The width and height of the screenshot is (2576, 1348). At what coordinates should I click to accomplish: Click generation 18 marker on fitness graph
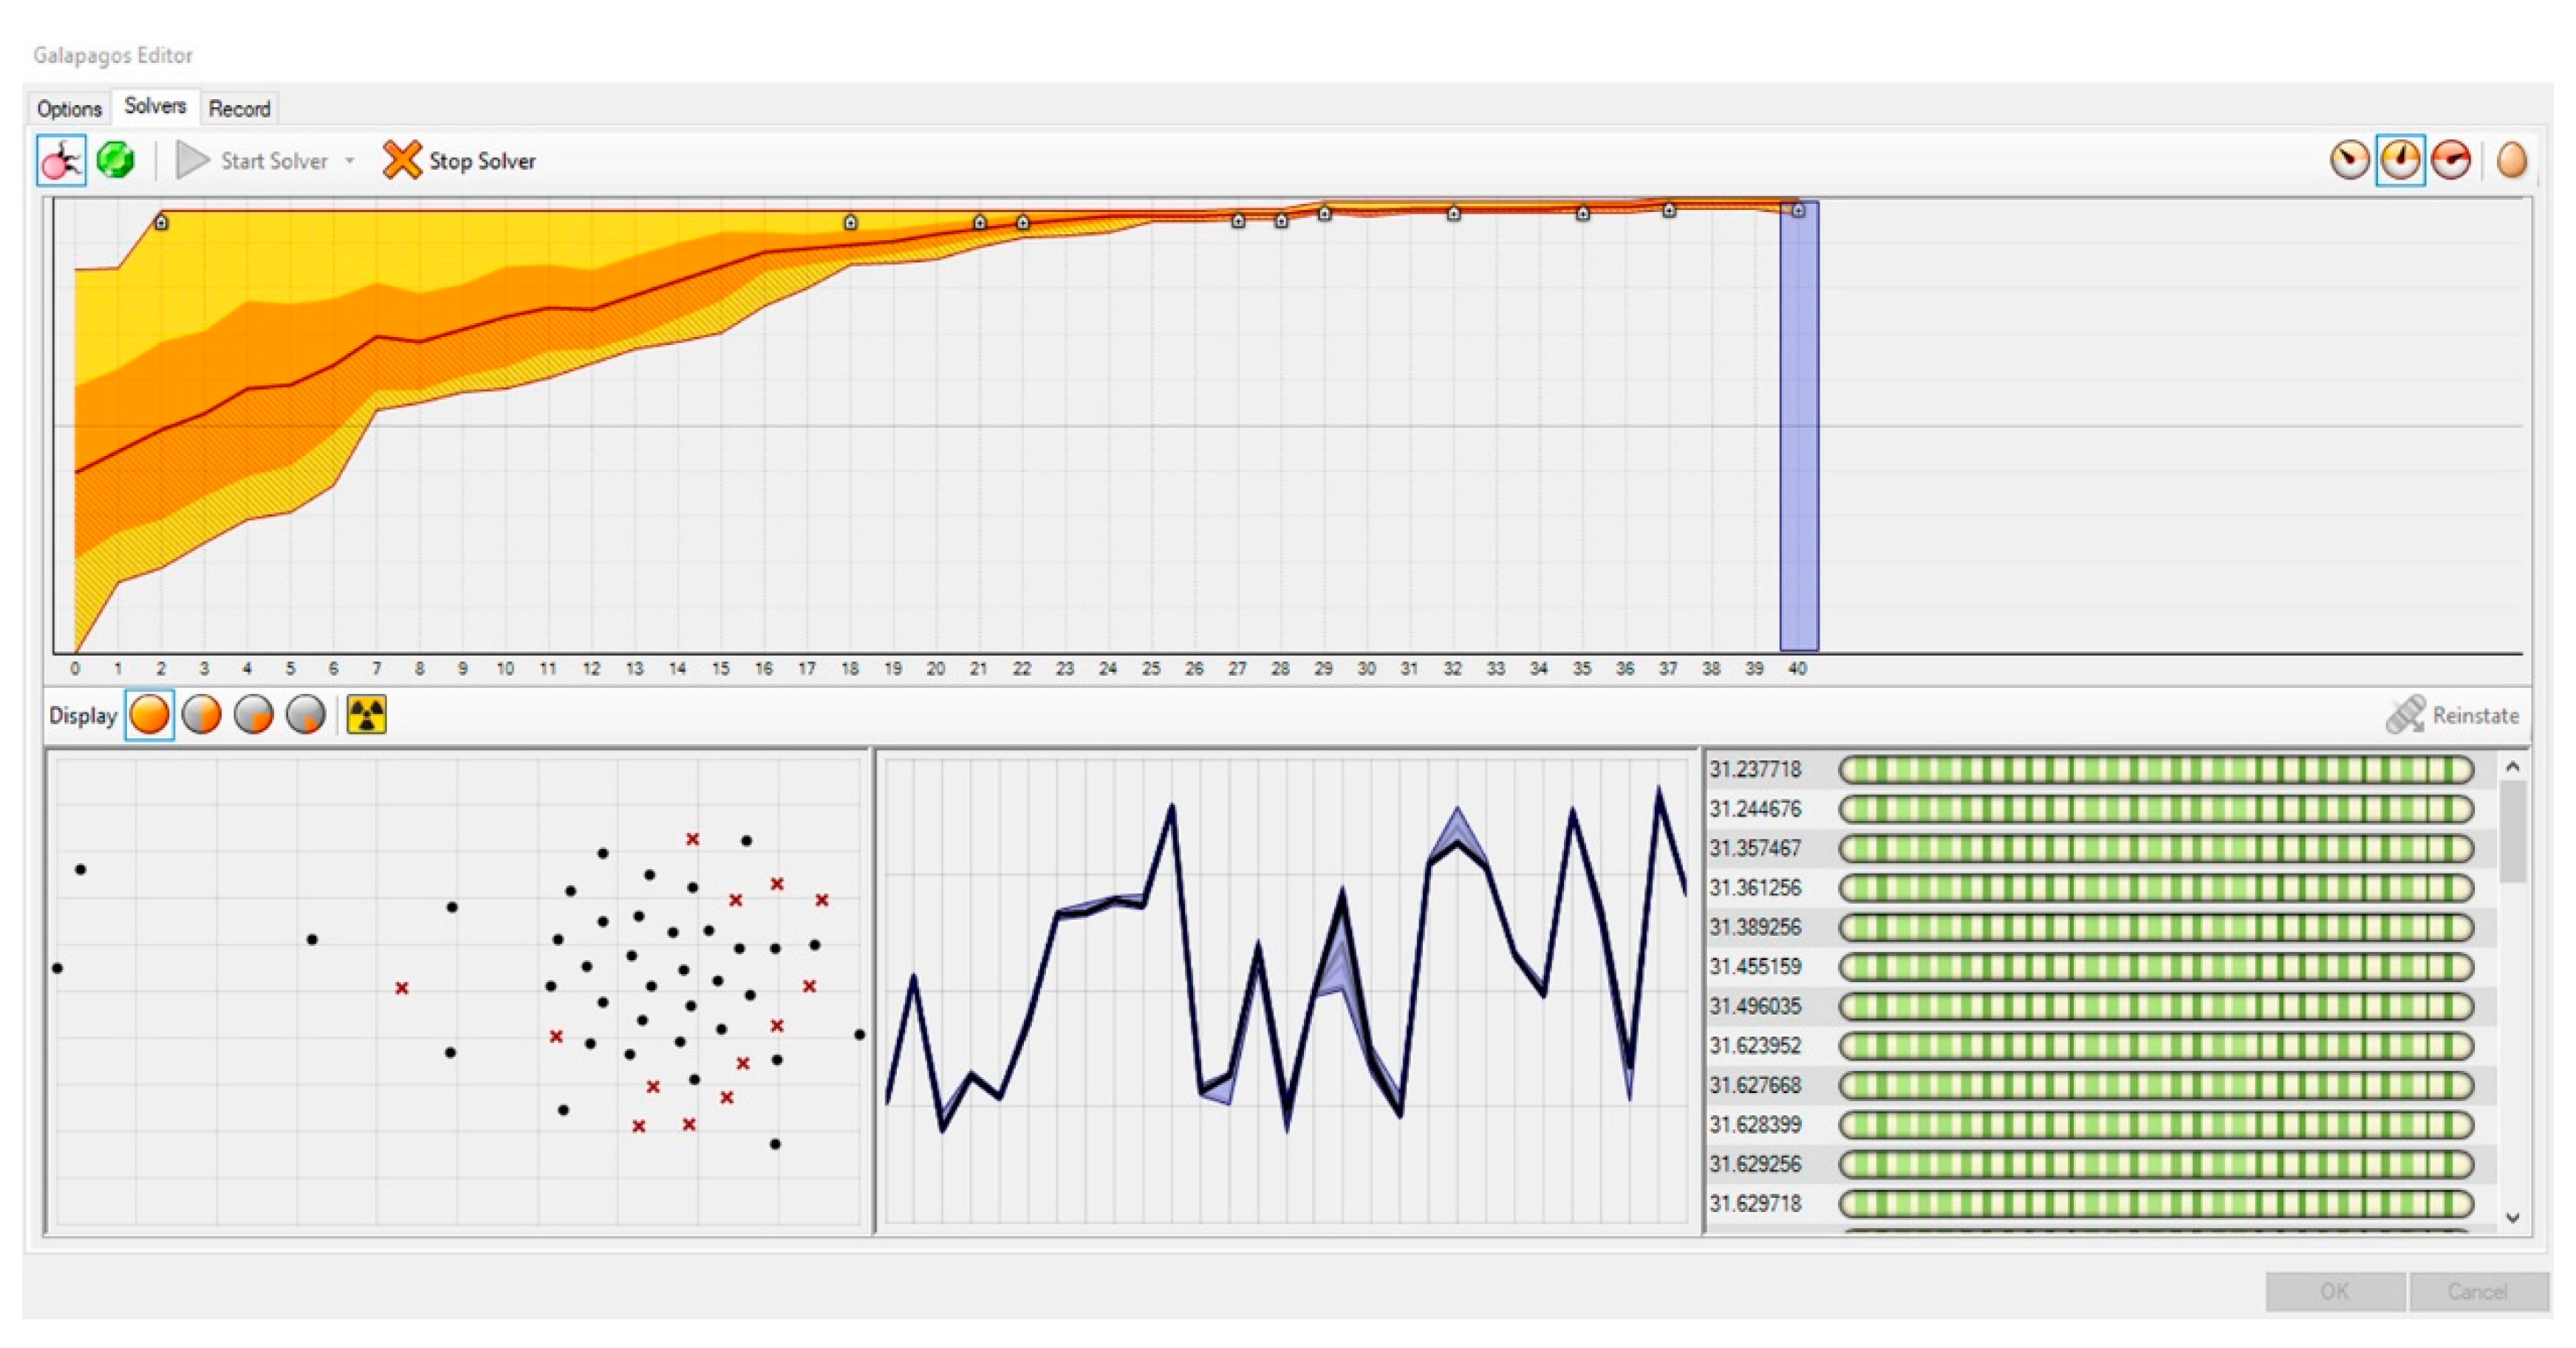850,222
